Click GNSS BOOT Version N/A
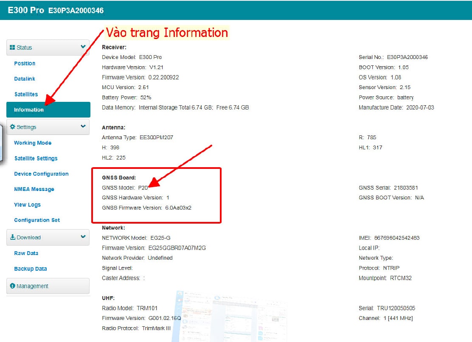Image resolution: width=472 pixels, height=342 pixels. point(419,198)
